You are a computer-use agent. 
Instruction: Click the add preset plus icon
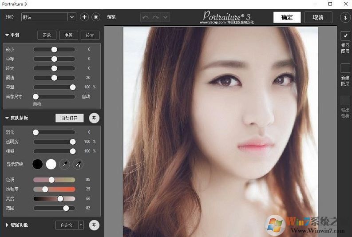pyautogui.click(x=84, y=17)
